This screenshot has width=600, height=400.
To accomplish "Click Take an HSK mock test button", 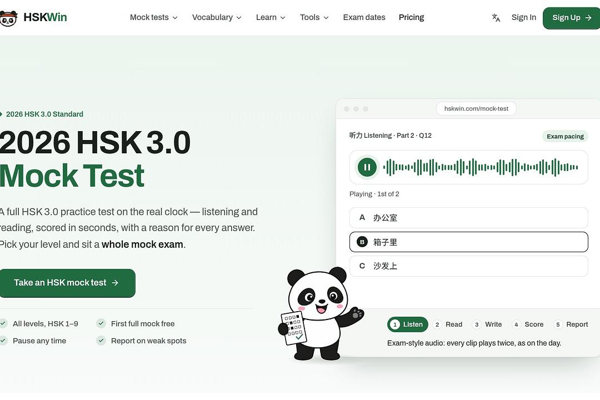I will pos(67,283).
